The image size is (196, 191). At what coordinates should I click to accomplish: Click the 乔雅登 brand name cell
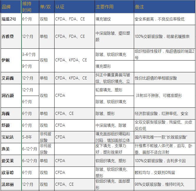pyautogui.click(x=8, y=37)
